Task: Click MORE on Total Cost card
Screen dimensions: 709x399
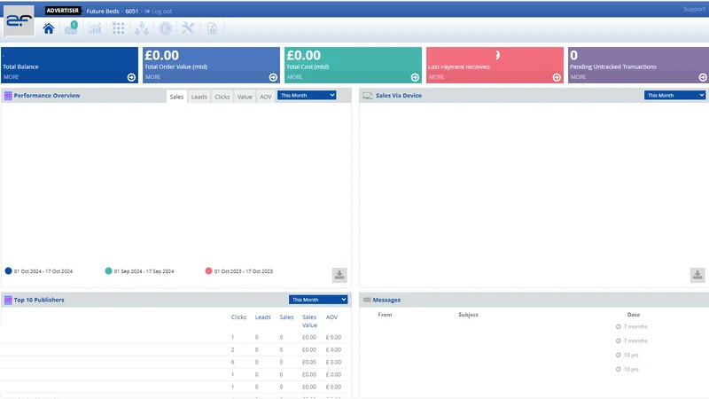Action: 295,77
